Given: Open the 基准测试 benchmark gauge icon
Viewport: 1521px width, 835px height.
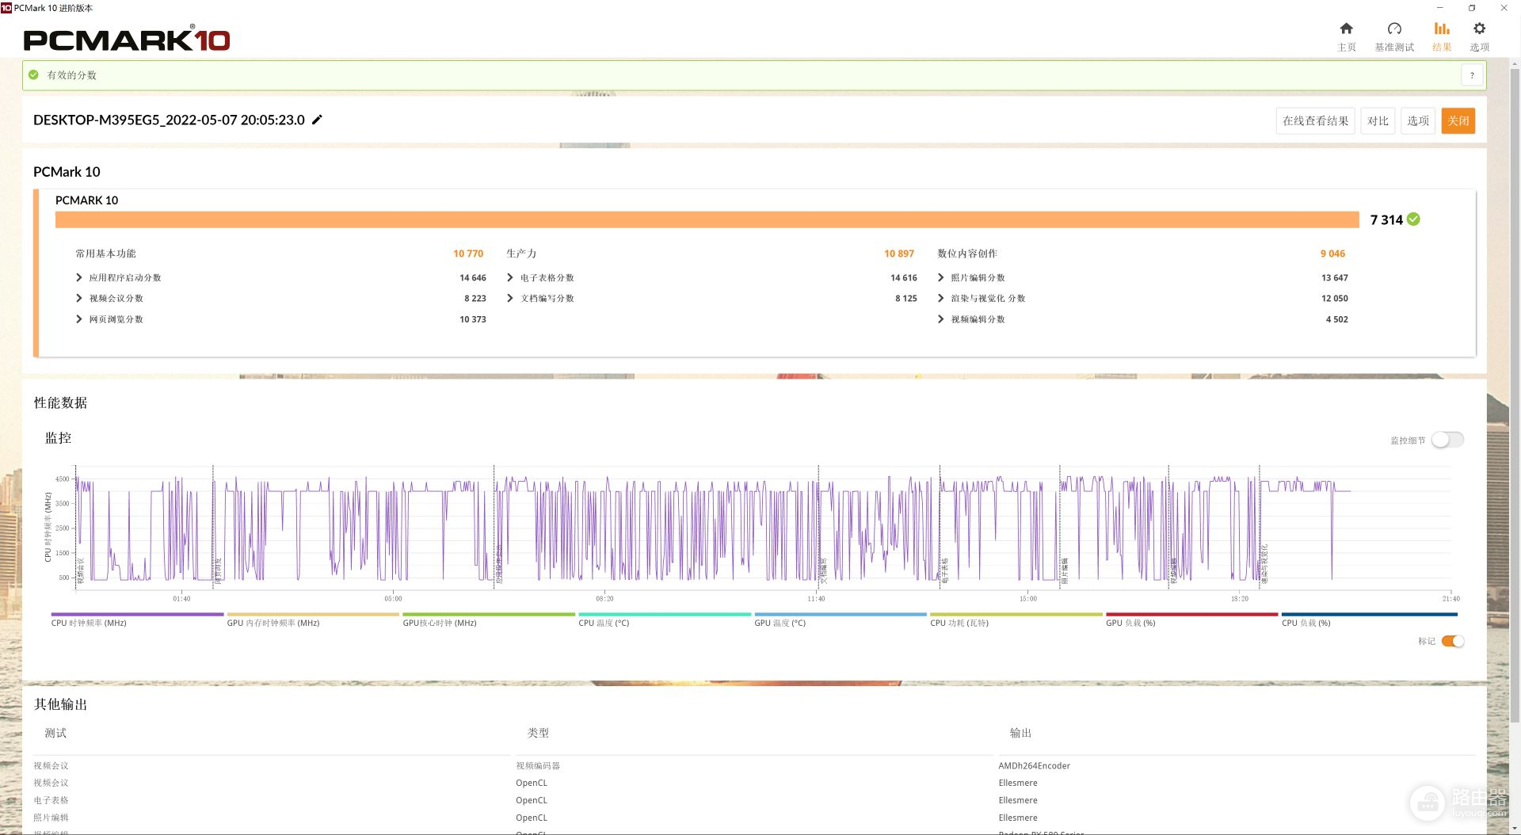Looking at the screenshot, I should tap(1394, 29).
